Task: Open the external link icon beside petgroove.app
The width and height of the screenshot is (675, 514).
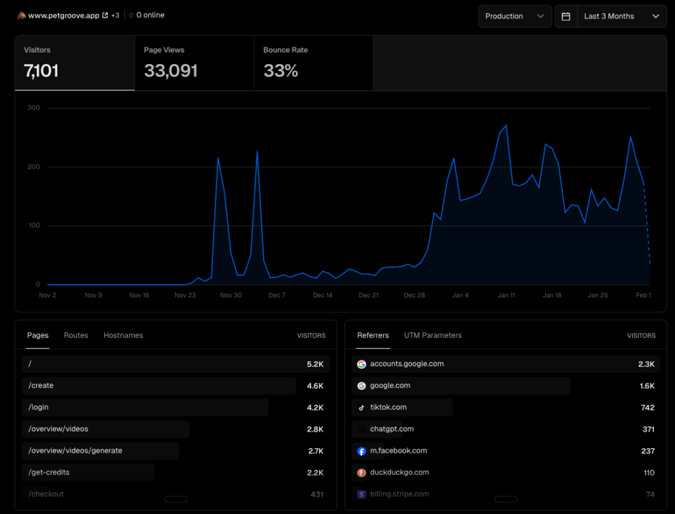Action: [x=105, y=15]
